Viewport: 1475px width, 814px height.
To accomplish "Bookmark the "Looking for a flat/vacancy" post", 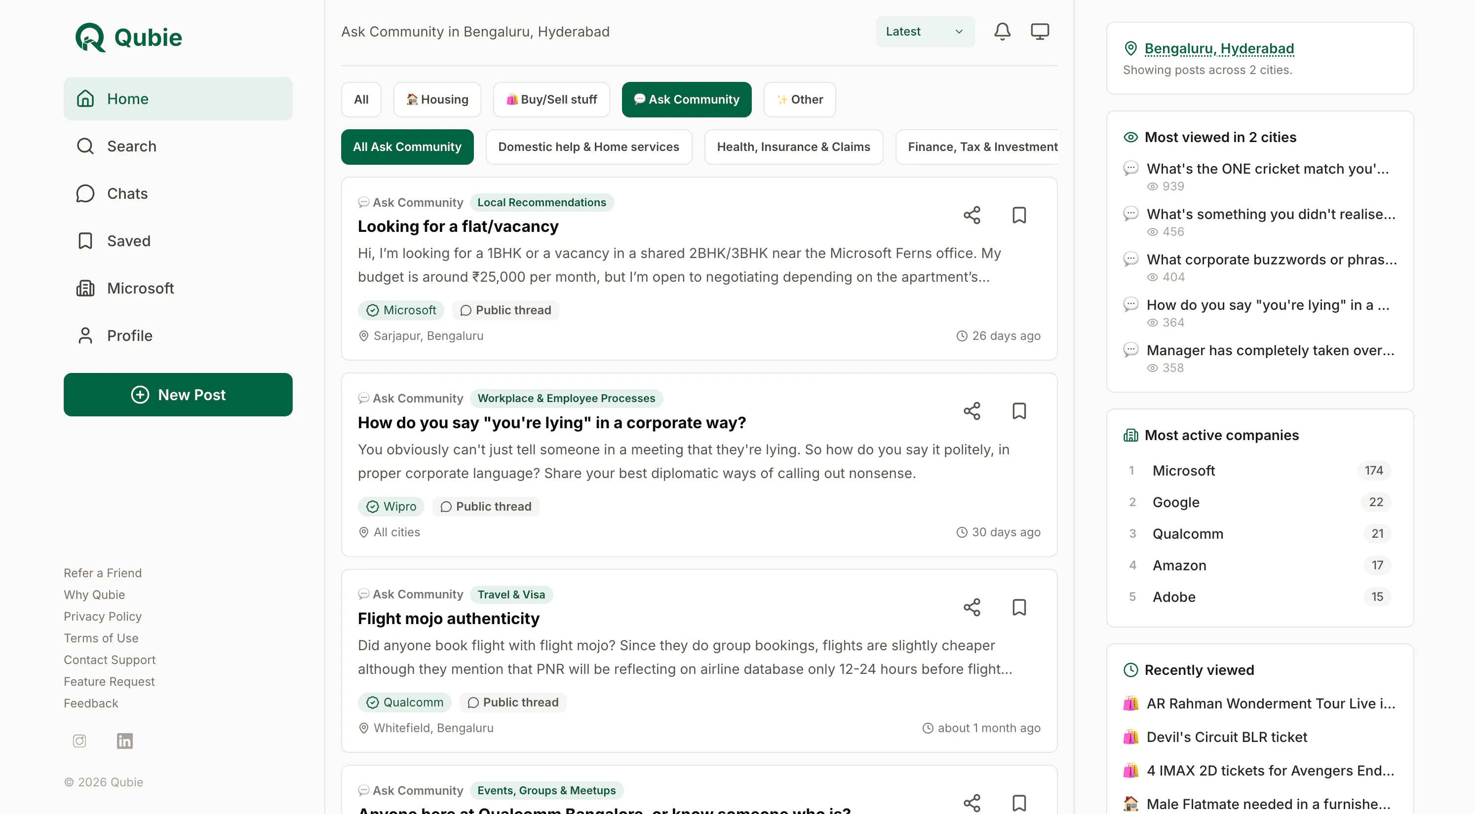I will point(1019,215).
